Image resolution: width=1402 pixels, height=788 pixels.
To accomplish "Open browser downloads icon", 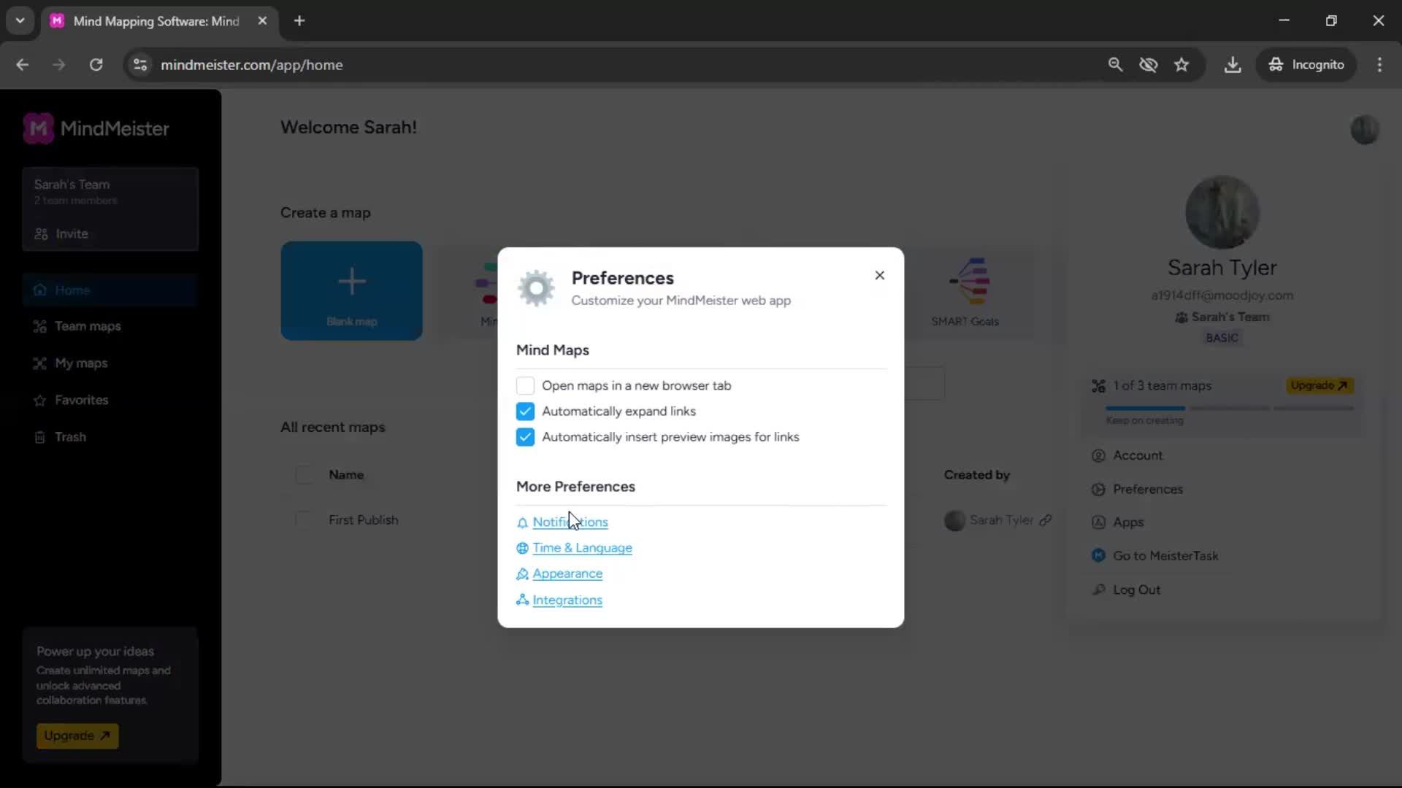I will [x=1233, y=65].
